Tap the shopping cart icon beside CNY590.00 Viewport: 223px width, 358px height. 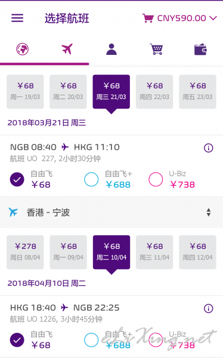click(148, 18)
